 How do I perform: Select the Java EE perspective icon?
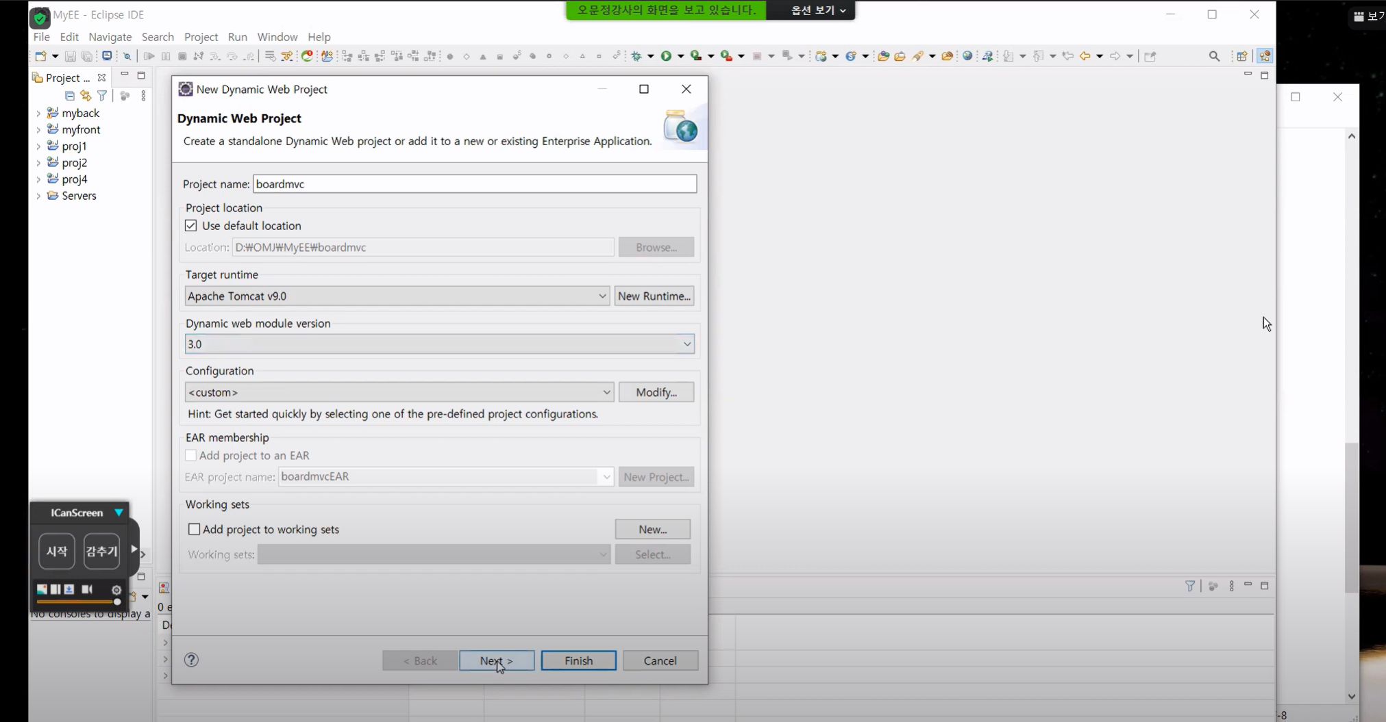(x=1265, y=56)
